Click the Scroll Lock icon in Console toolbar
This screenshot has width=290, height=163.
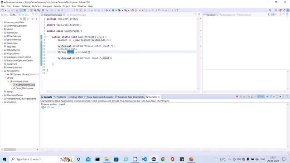[x=252, y=96]
